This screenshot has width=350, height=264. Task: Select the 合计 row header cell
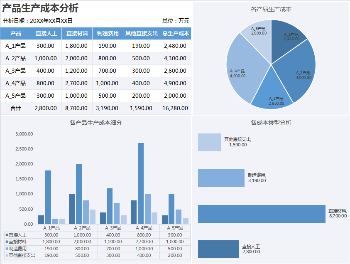coord(16,108)
